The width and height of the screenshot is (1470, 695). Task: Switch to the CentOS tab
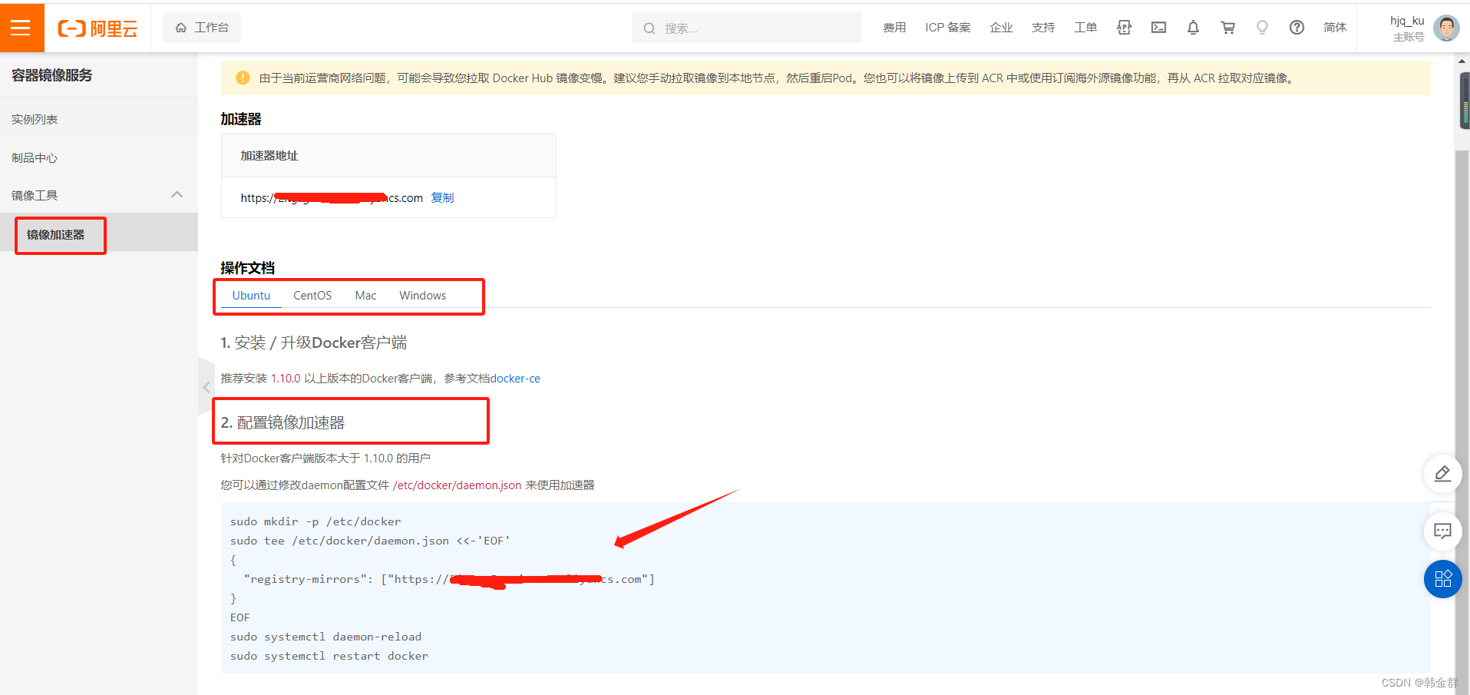(x=312, y=296)
